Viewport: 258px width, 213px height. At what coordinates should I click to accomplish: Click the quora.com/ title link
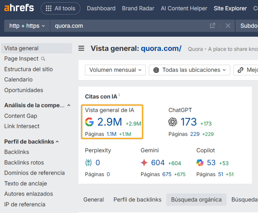pos(161,49)
